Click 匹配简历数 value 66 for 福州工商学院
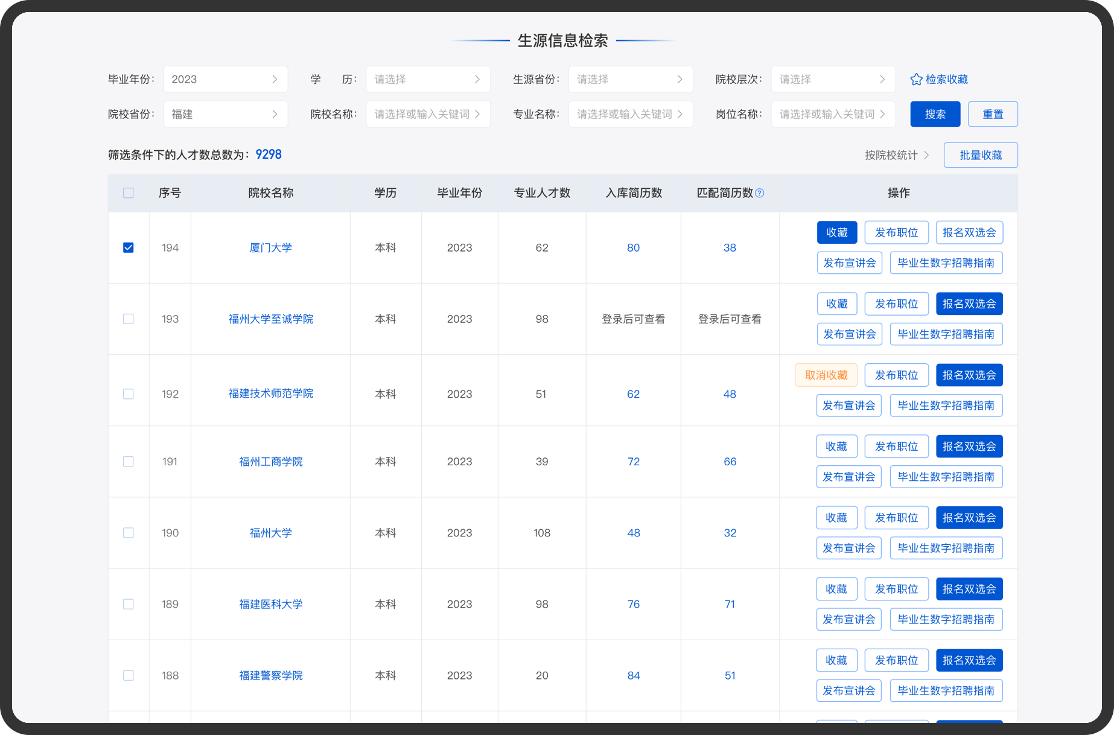Image resolution: width=1114 pixels, height=735 pixels. pos(730,461)
